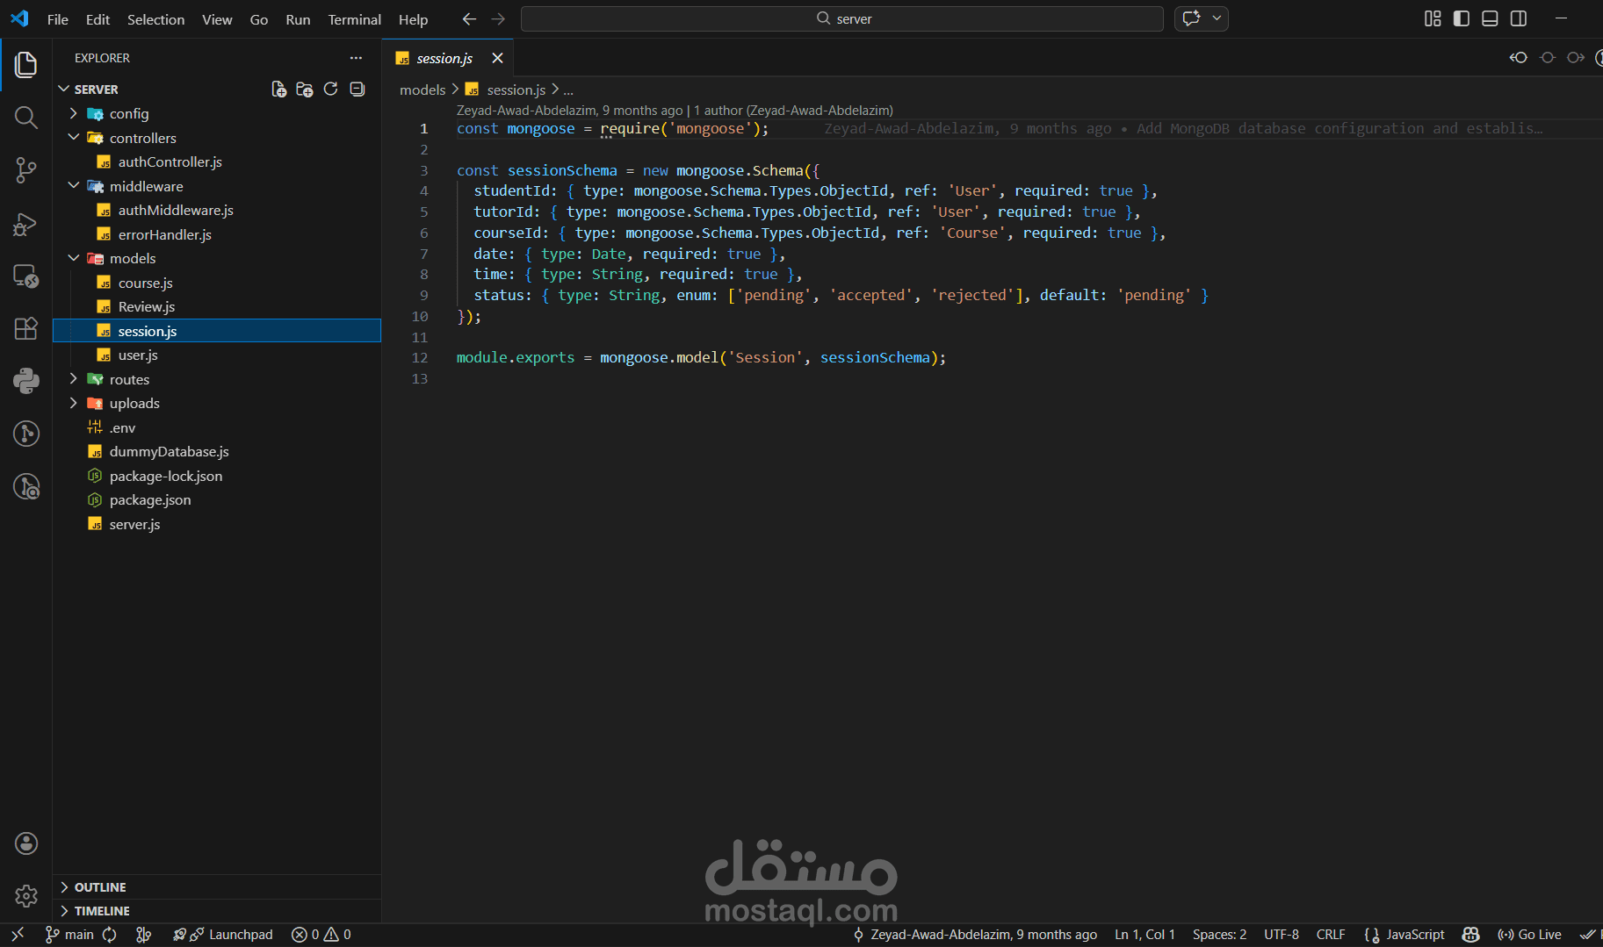Click the search box showing server
The image size is (1603, 947).
[x=841, y=18]
